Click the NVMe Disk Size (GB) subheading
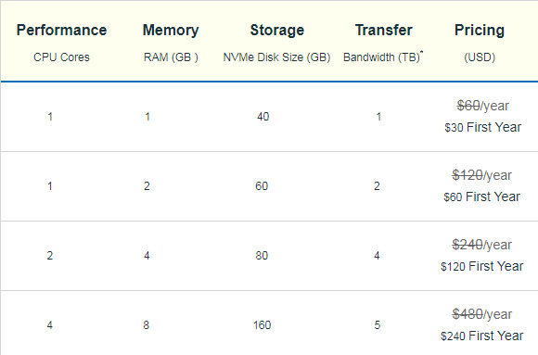 pos(277,57)
